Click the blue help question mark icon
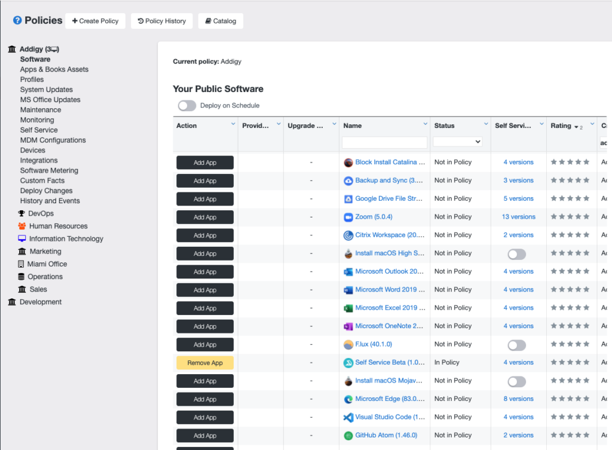The width and height of the screenshot is (612, 450). tap(17, 21)
